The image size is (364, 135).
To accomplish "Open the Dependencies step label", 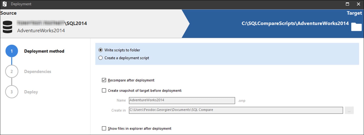I will [x=37, y=72].
